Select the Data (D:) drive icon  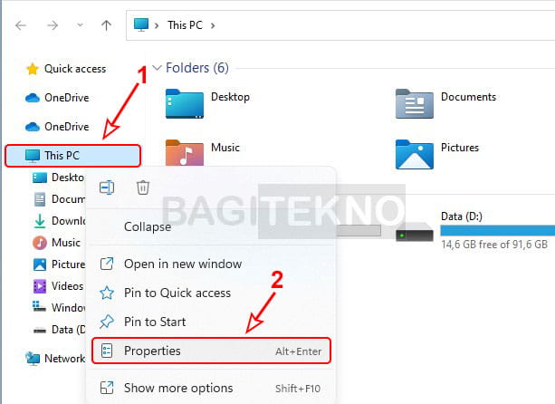tap(414, 232)
